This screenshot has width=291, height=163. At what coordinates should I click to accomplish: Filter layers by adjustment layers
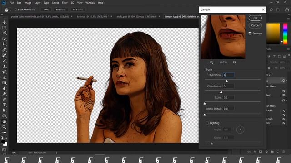point(269,56)
